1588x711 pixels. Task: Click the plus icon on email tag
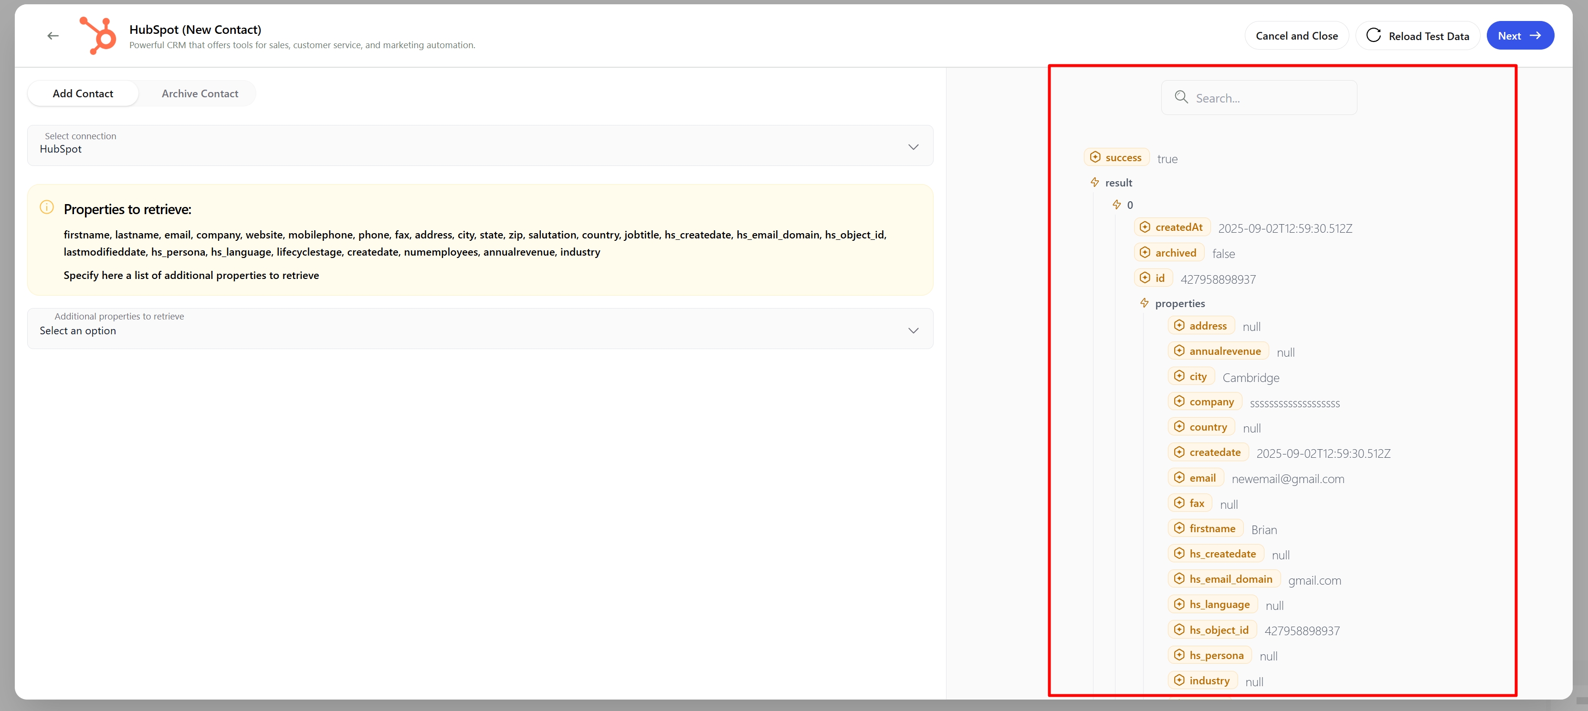[1178, 477]
